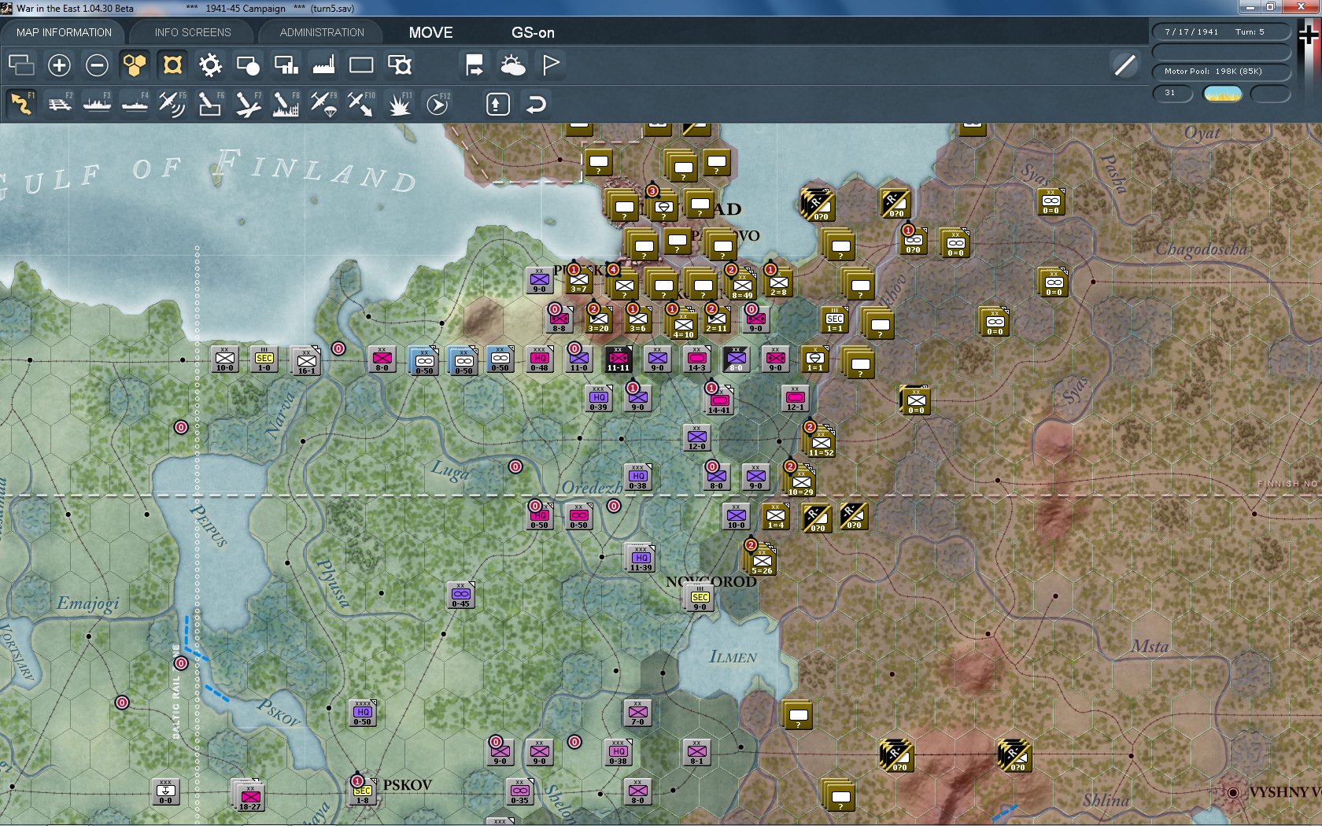The height and width of the screenshot is (826, 1322).
Task: Click the MOVE mode label
Action: point(430,32)
